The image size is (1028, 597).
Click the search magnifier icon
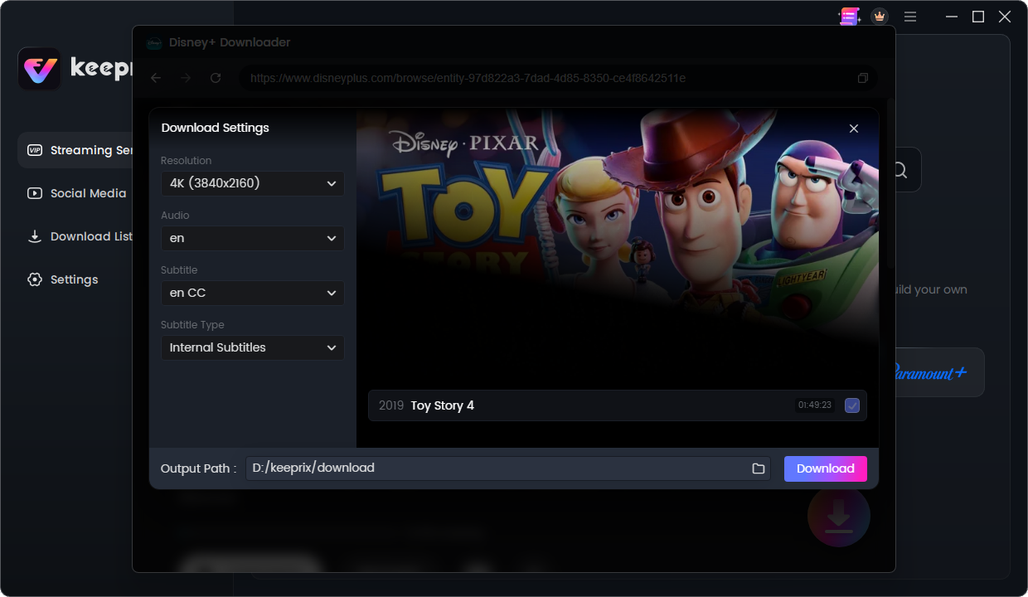899,170
